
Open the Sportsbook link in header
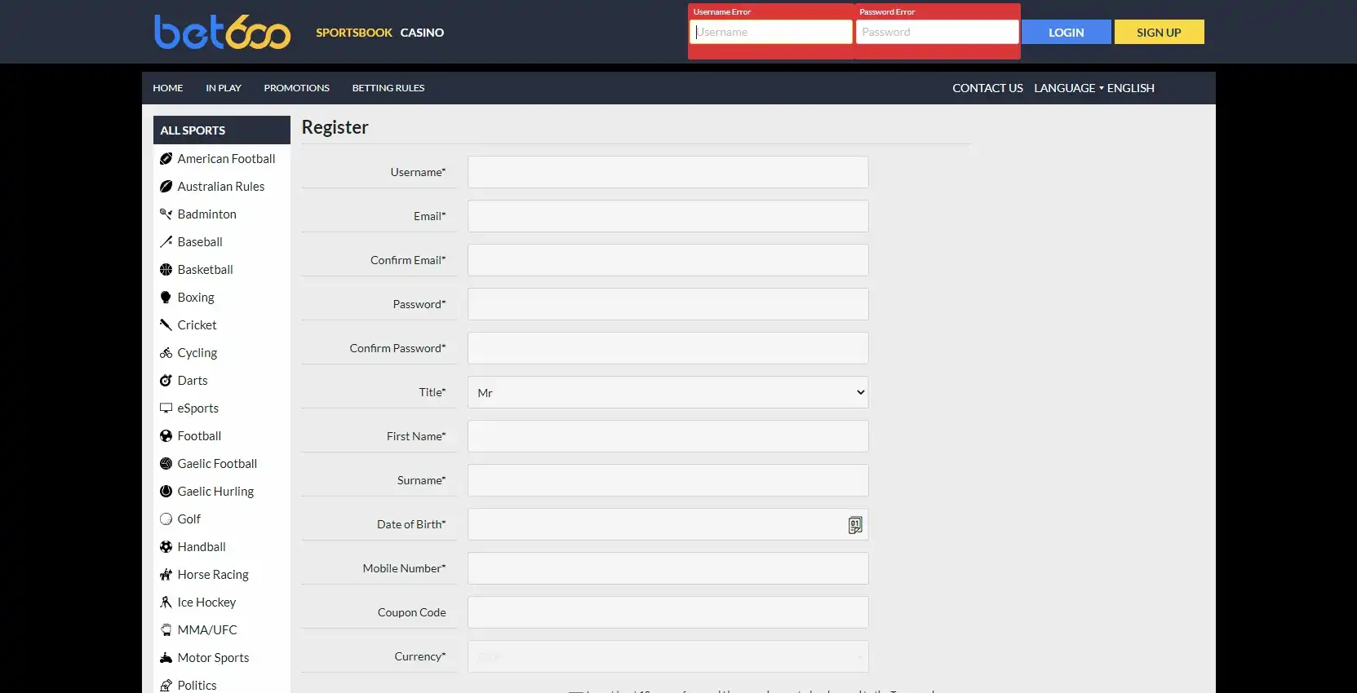pos(354,33)
